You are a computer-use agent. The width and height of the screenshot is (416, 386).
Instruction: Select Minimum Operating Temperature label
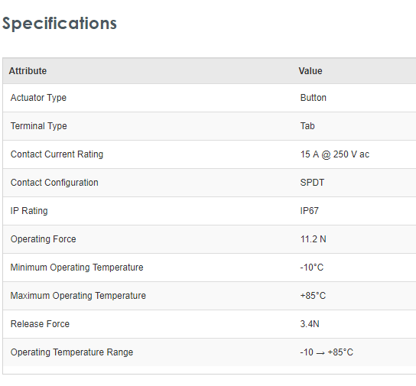[76, 268]
